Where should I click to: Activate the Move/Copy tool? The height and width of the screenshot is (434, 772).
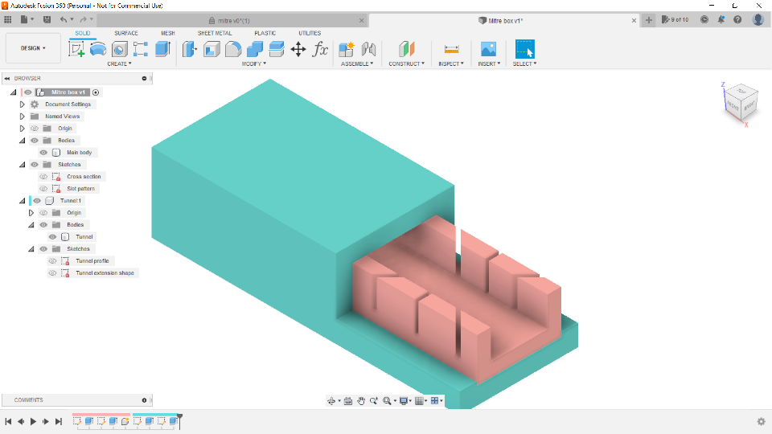tap(298, 50)
